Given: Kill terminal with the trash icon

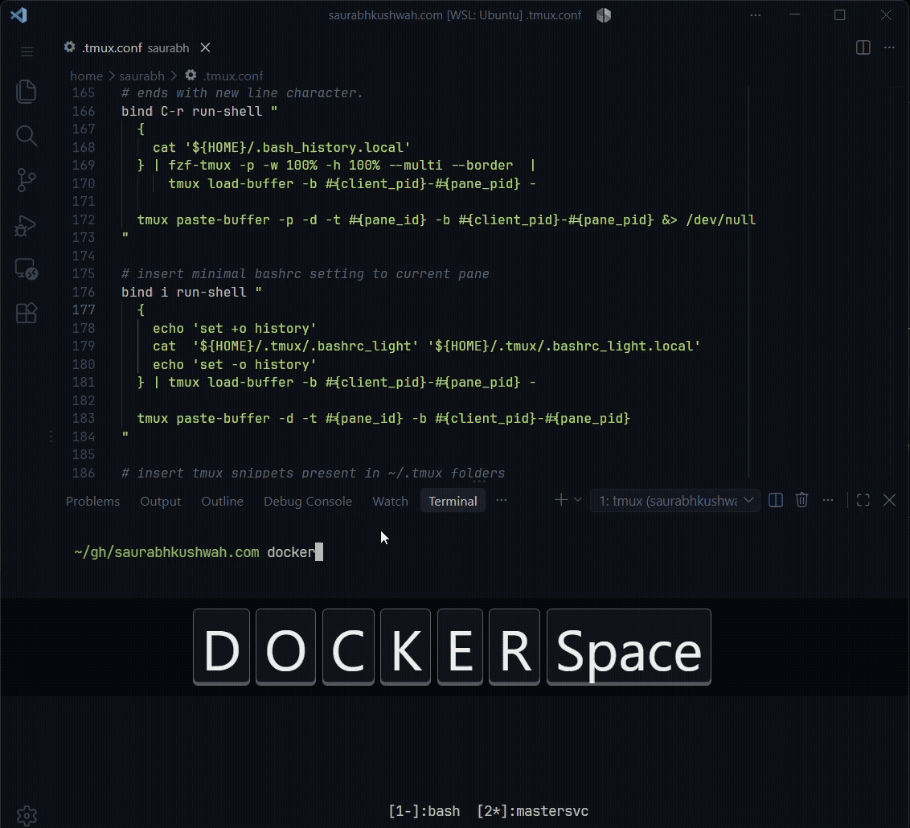Looking at the screenshot, I should (801, 500).
